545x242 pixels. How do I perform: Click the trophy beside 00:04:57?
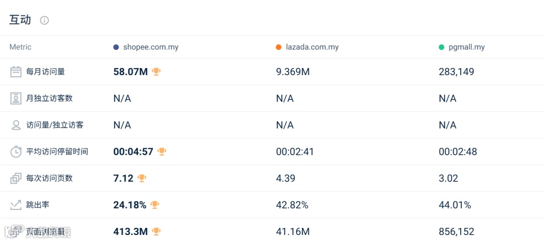click(161, 151)
